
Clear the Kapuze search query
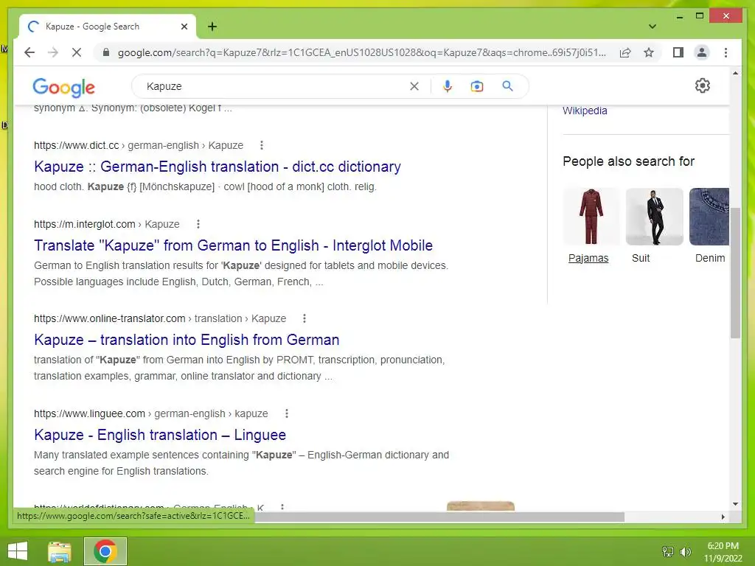pyautogui.click(x=414, y=86)
